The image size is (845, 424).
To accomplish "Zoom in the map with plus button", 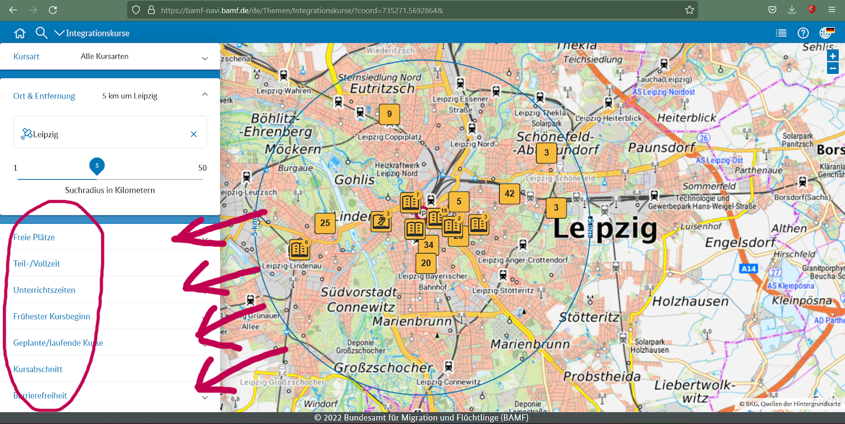I will 833,56.
